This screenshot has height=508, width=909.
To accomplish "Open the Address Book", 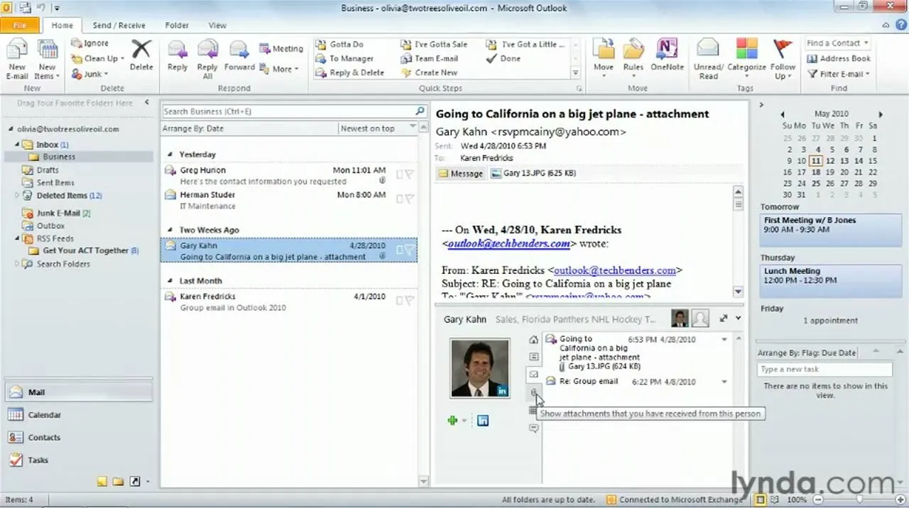I will pyautogui.click(x=839, y=59).
